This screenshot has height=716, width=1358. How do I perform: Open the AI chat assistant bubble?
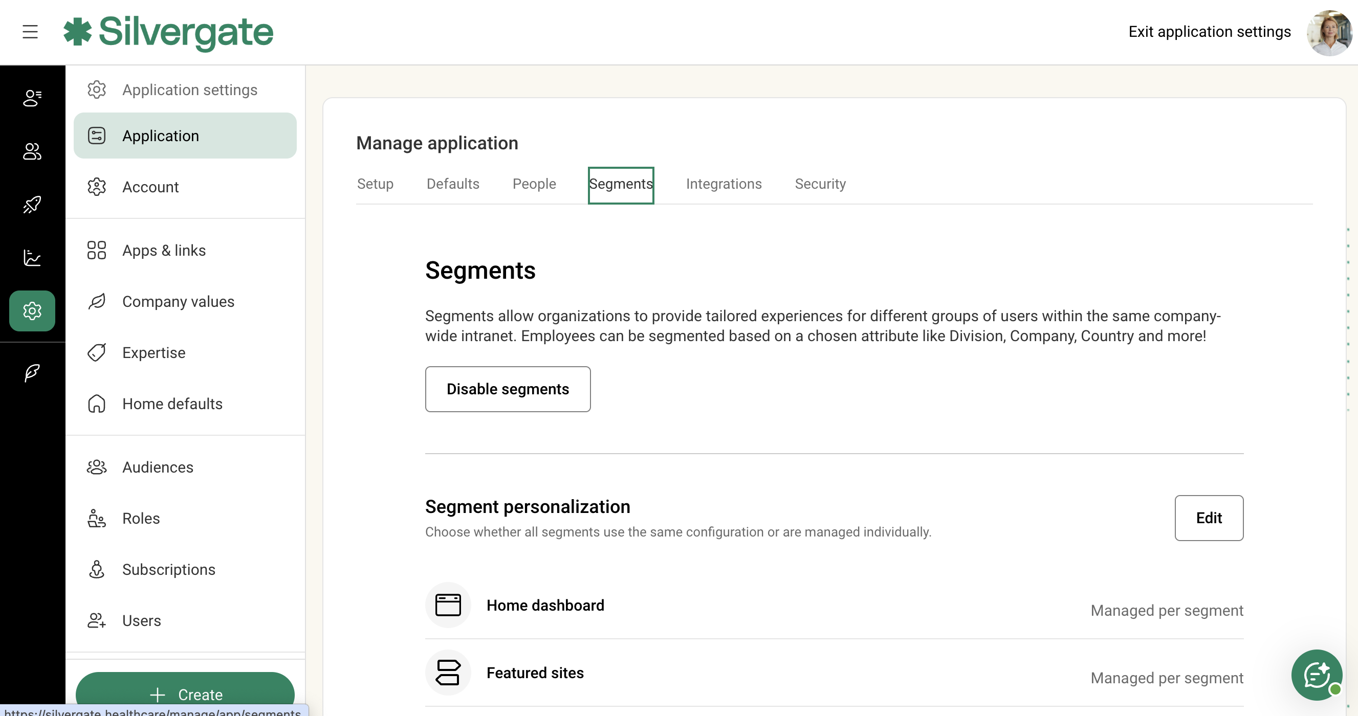pos(1317,675)
